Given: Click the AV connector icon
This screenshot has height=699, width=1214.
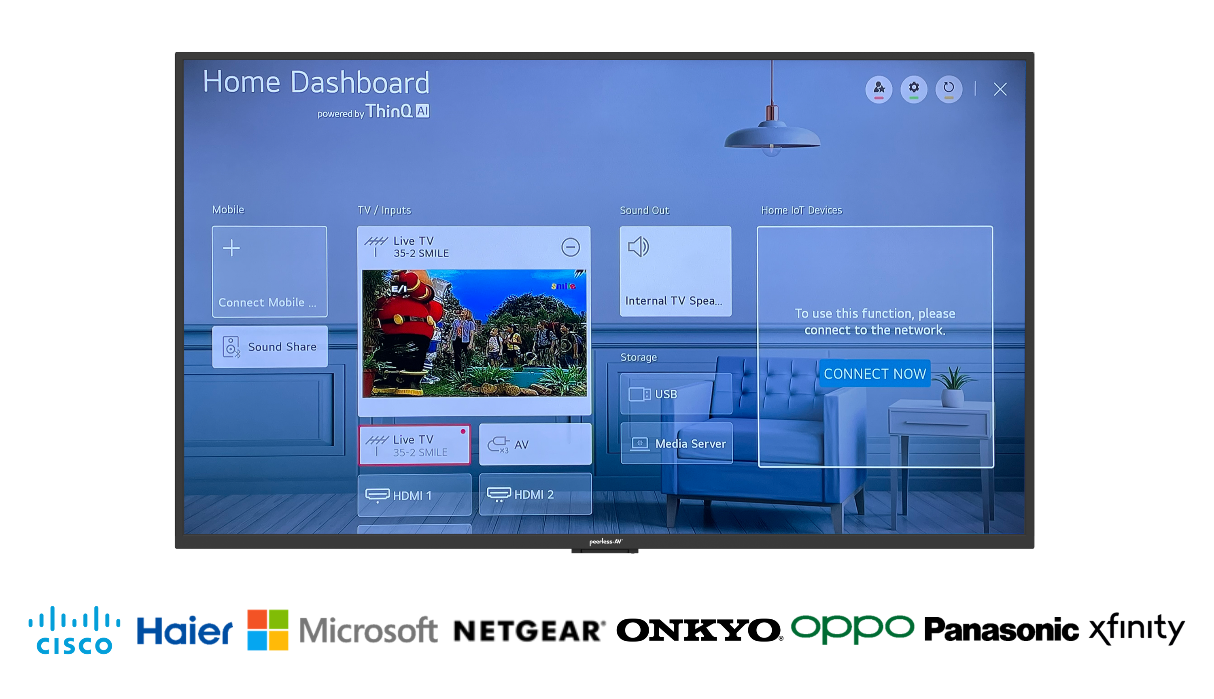Looking at the screenshot, I should pos(499,445).
